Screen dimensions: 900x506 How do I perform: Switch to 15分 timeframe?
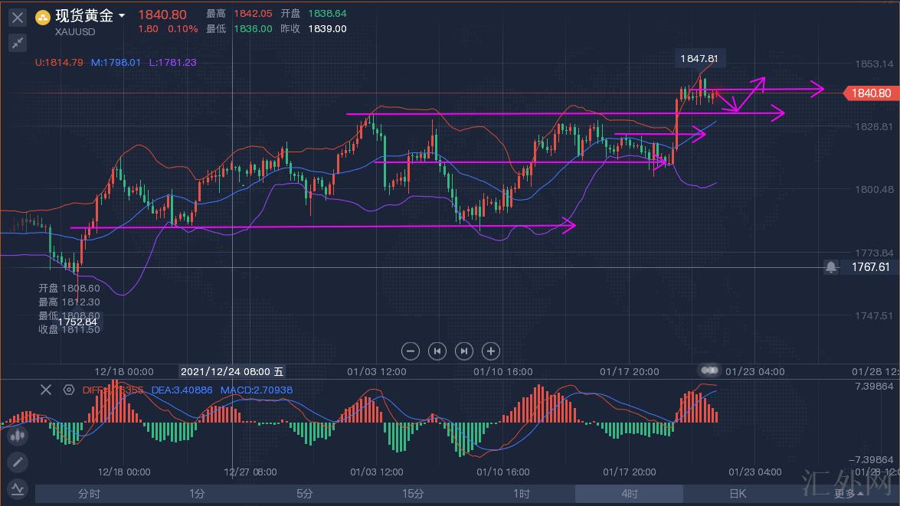tap(414, 494)
